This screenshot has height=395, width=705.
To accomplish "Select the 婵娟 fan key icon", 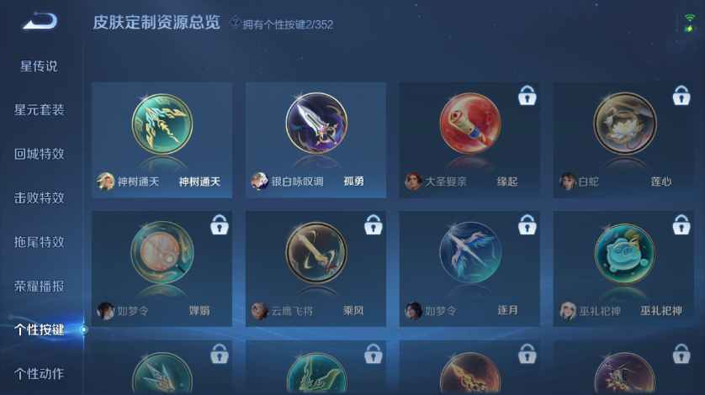I will pyautogui.click(x=162, y=252).
